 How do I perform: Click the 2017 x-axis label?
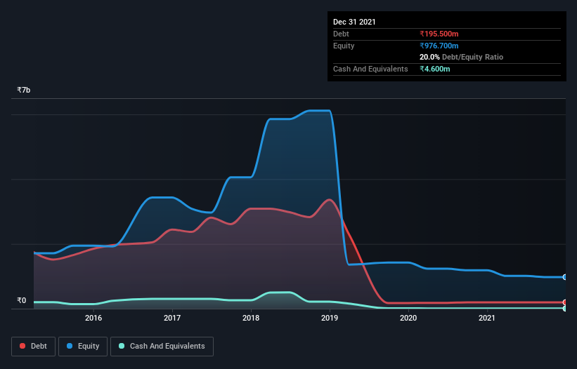[172, 318]
